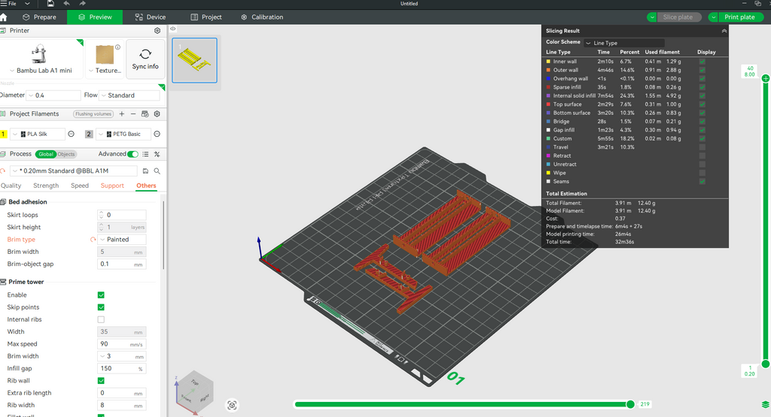This screenshot has width=771, height=417.
Task: Switch to the Prepare tab
Action: [39, 17]
